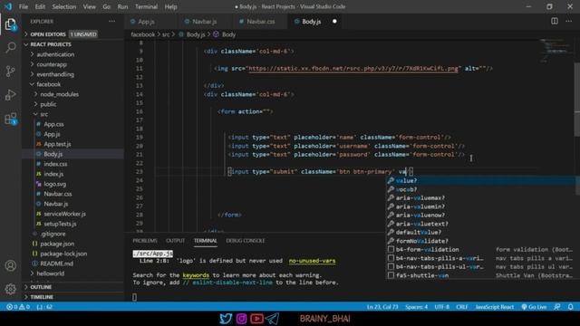The image size is (580, 326).
Task: Click the CRLF end-of-line setting
Action: point(462,307)
